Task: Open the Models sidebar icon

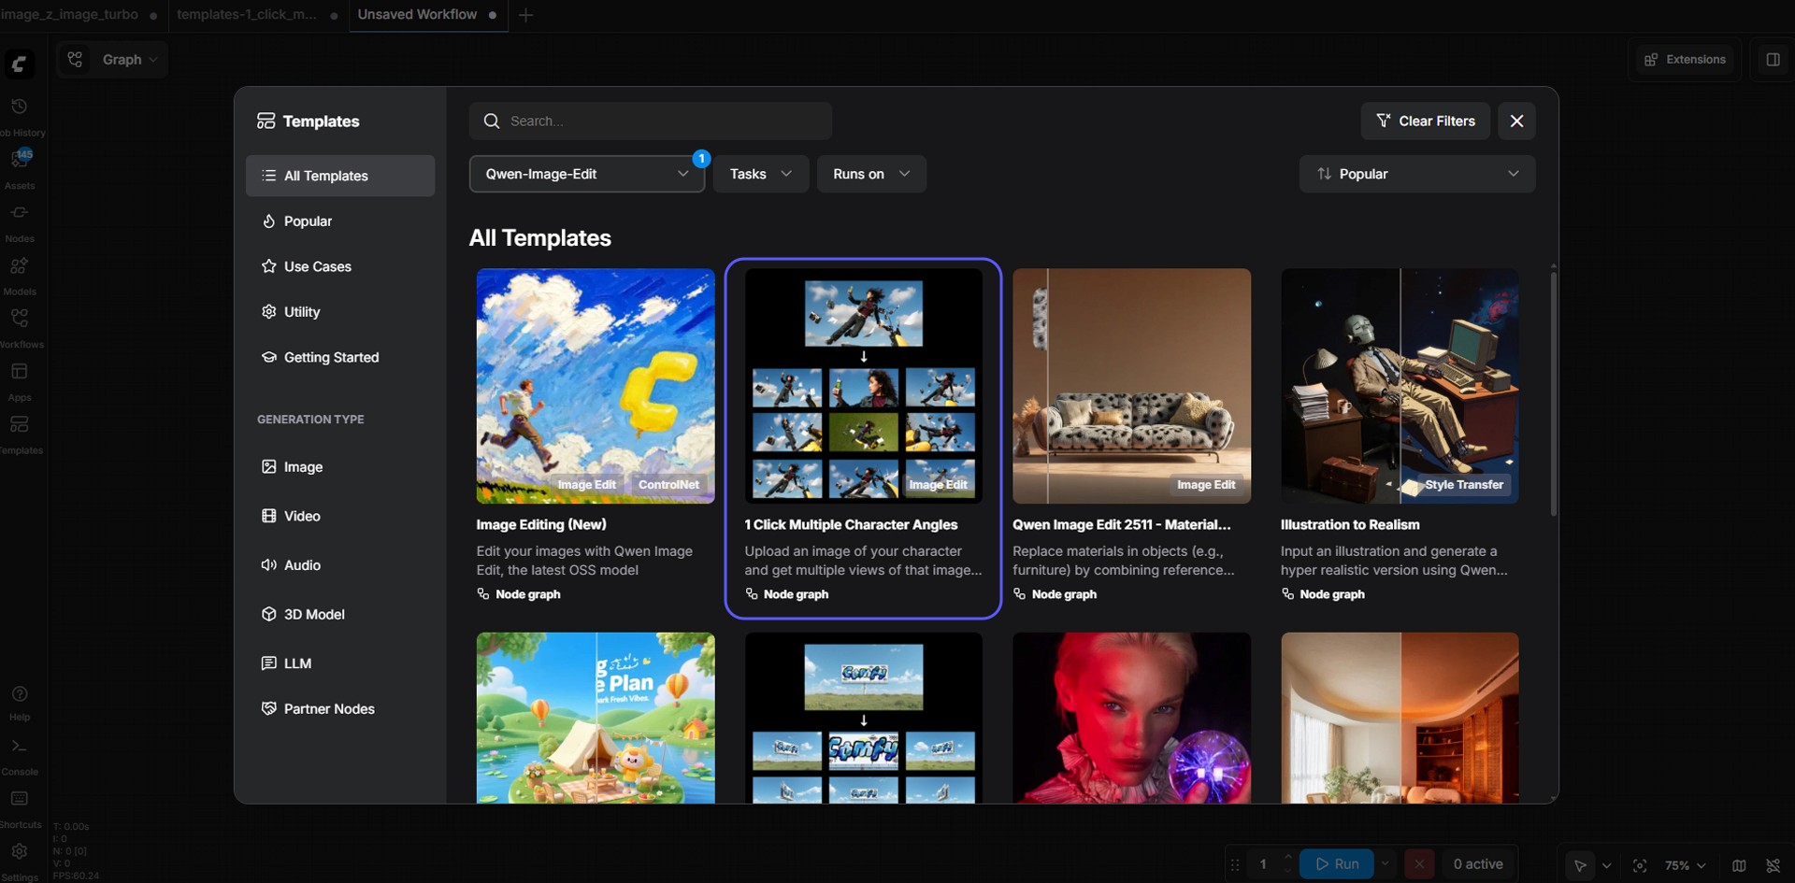Action: coord(19,266)
